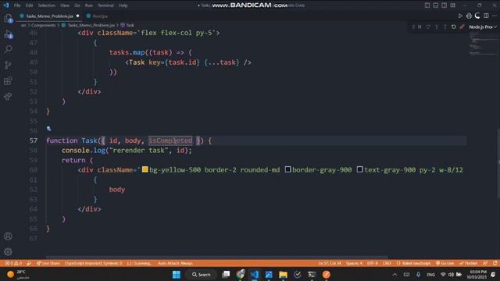Click the minimap code overview
Image resolution: width=500 pixels, height=281 pixels.
pyautogui.click(x=483, y=44)
